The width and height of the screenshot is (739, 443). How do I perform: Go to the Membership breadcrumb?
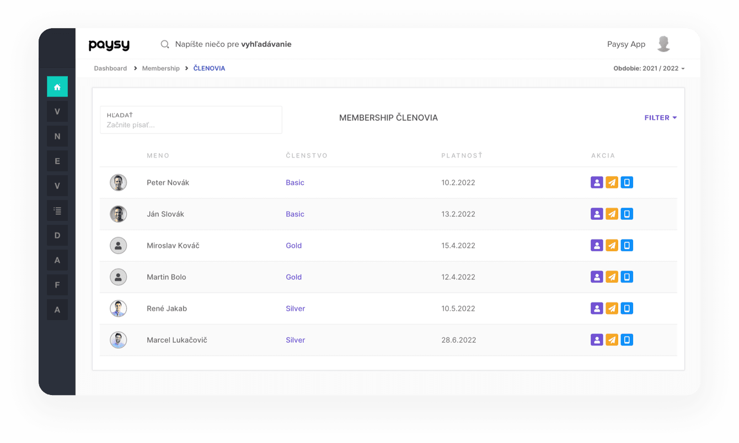click(160, 68)
